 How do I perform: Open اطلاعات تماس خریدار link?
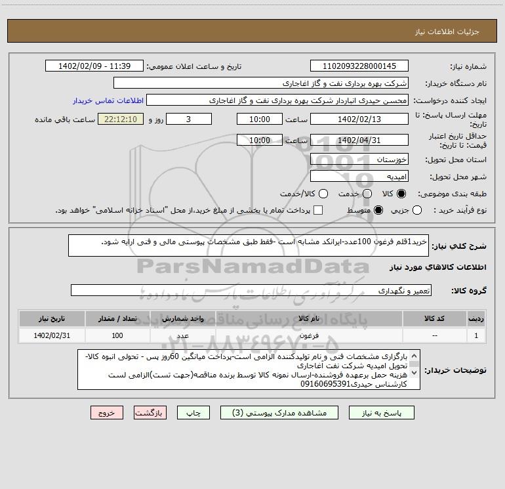click(x=108, y=100)
